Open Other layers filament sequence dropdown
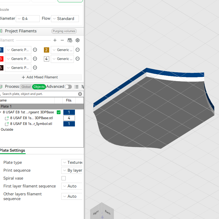 coord(72,196)
